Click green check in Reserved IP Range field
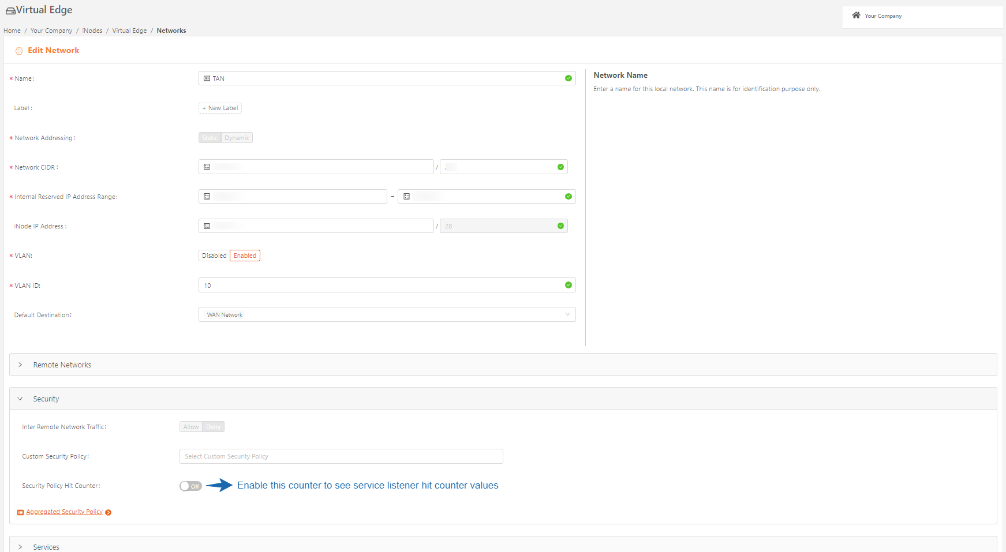 (x=569, y=197)
